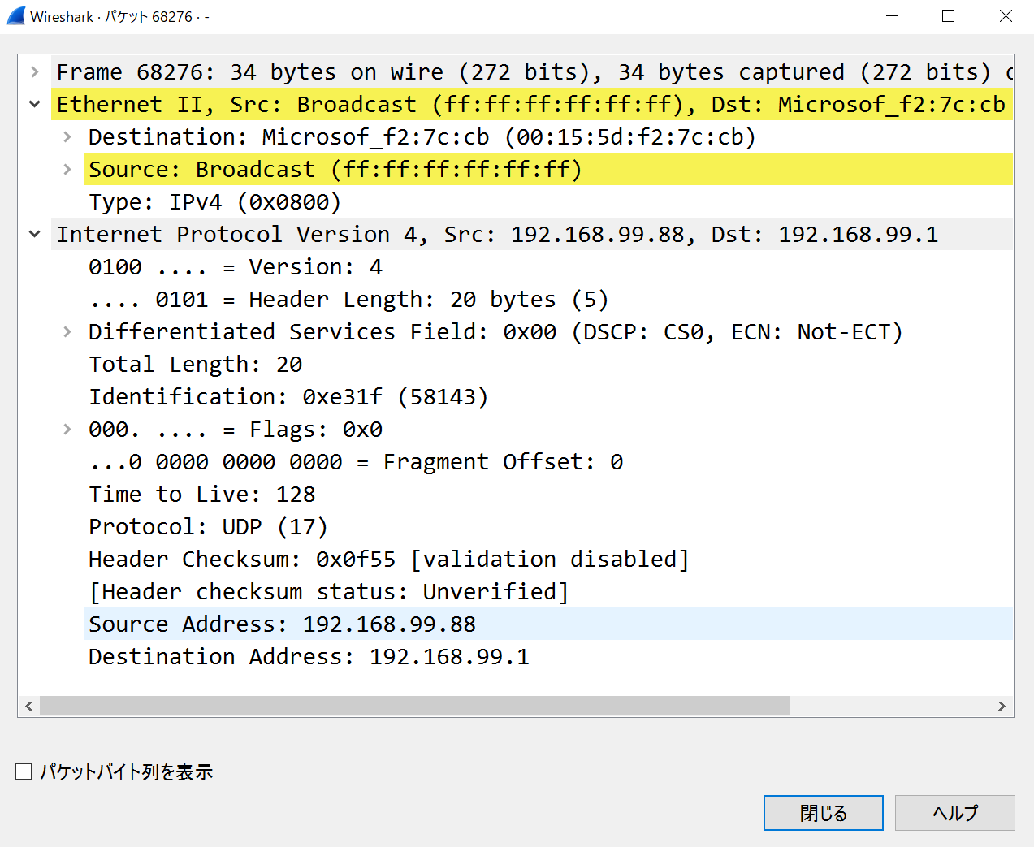Select the Type: IPv4 (0x0800) row
Viewport: 1034px width, 847px height.
coord(214,202)
